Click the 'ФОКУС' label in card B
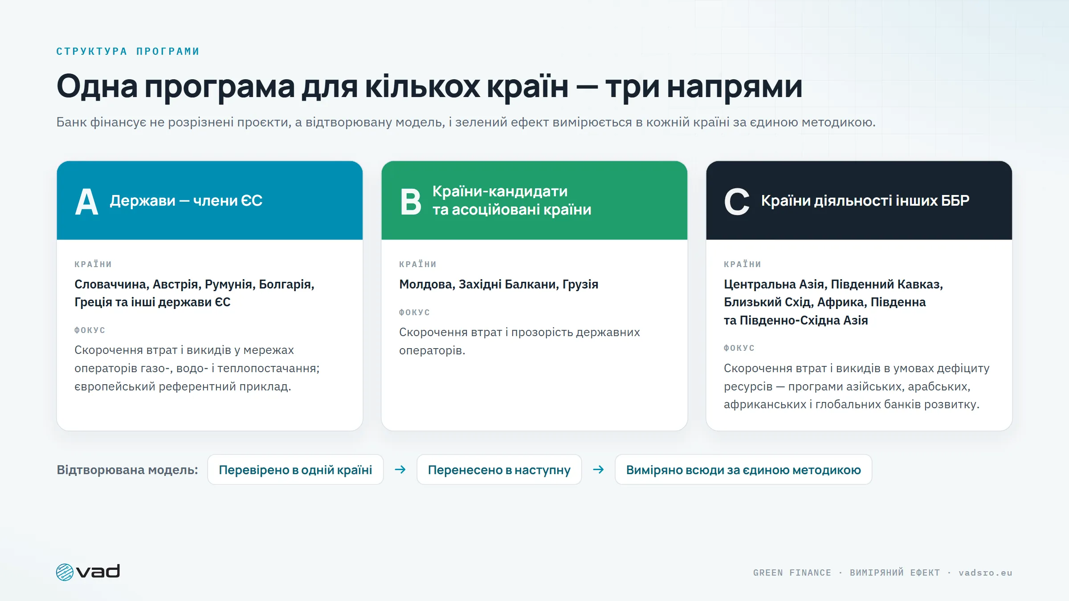Viewport: 1069px width, 601px height. [415, 313]
